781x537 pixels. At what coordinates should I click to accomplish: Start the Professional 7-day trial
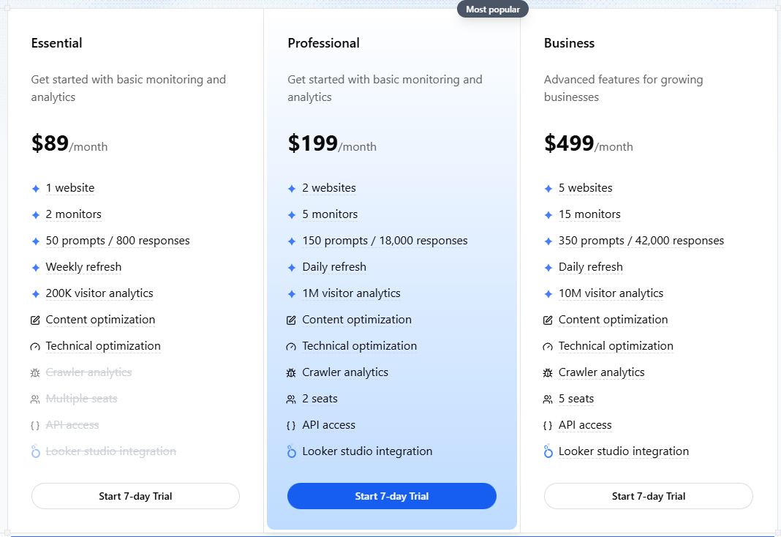[x=391, y=496]
